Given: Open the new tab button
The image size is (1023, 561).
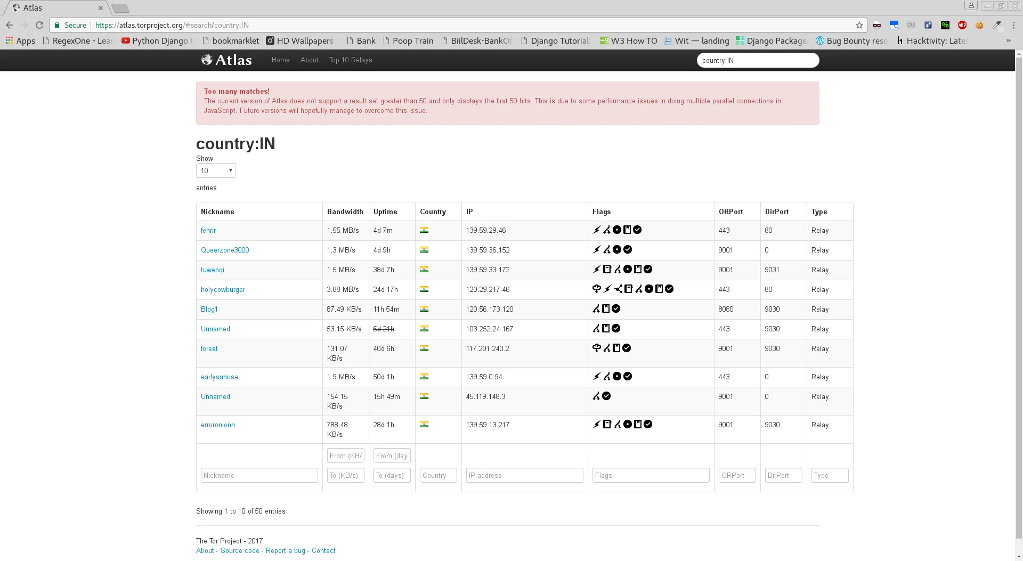Looking at the screenshot, I should (120, 8).
